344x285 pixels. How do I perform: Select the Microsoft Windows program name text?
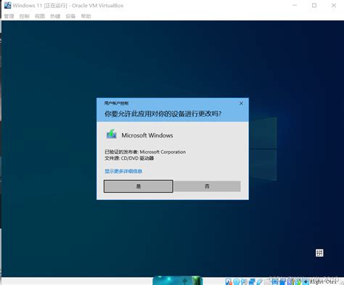coord(147,135)
